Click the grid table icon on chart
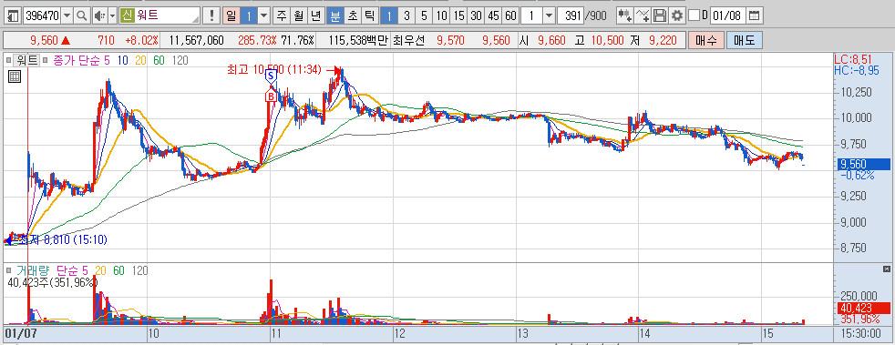This screenshot has width=895, height=345. point(15,76)
